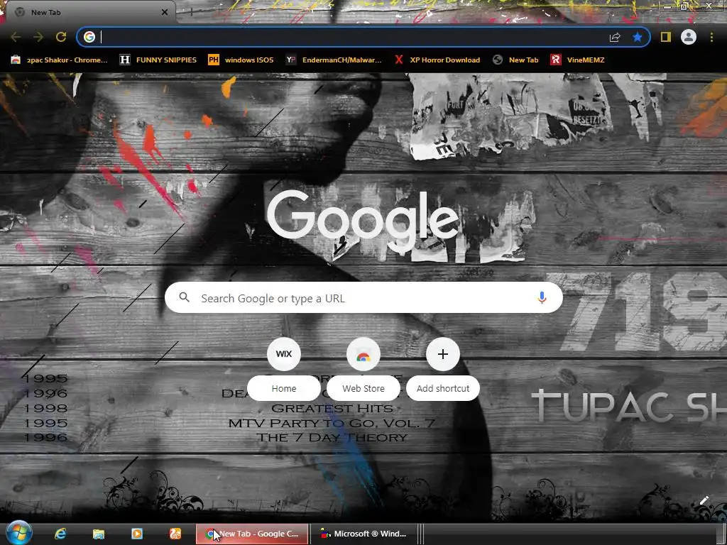Open the 2pac Shakur - Chrome bookmark
The image size is (727, 545).
[x=59, y=60]
